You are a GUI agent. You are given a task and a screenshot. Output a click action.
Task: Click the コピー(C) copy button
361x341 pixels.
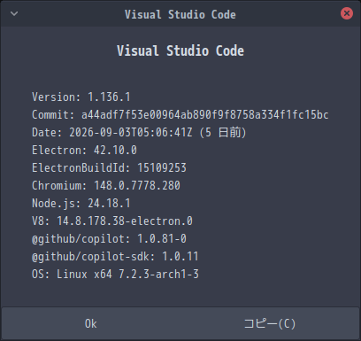[x=270, y=323]
